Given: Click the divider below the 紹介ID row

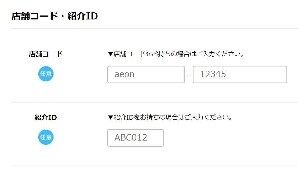Looking at the screenshot, I should [155, 166].
